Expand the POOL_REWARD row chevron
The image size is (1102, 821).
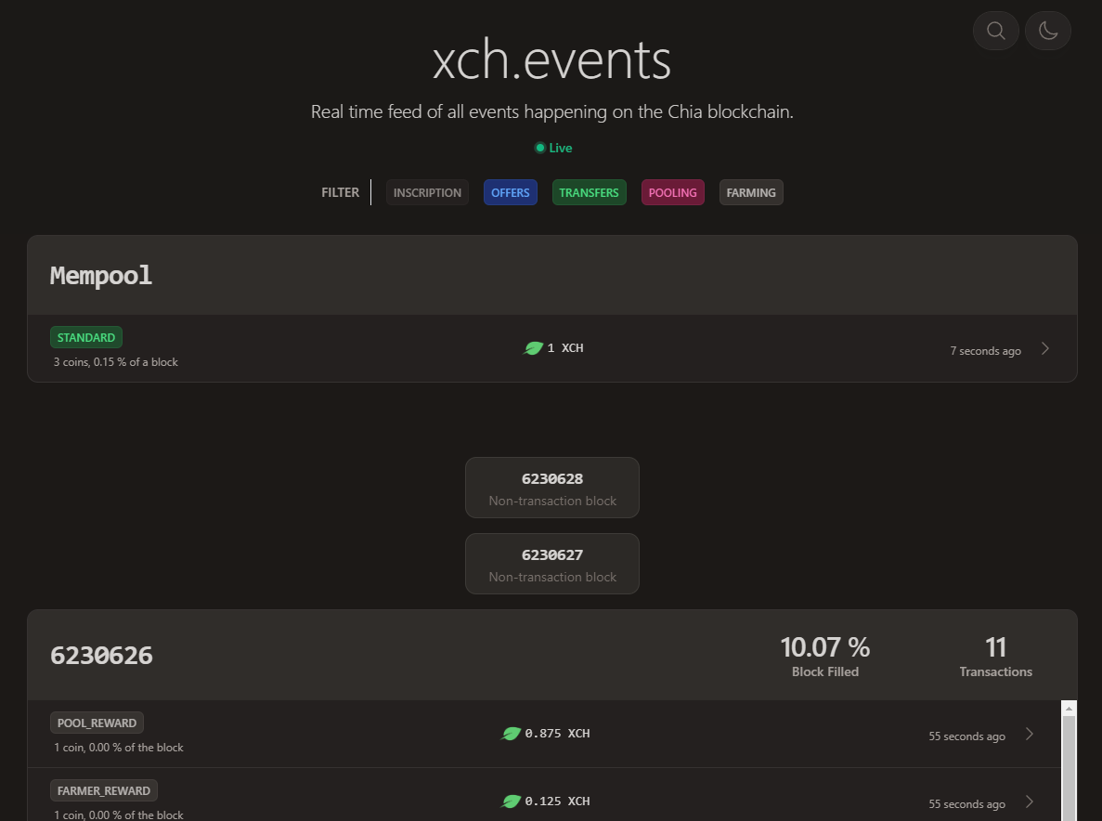click(1030, 734)
